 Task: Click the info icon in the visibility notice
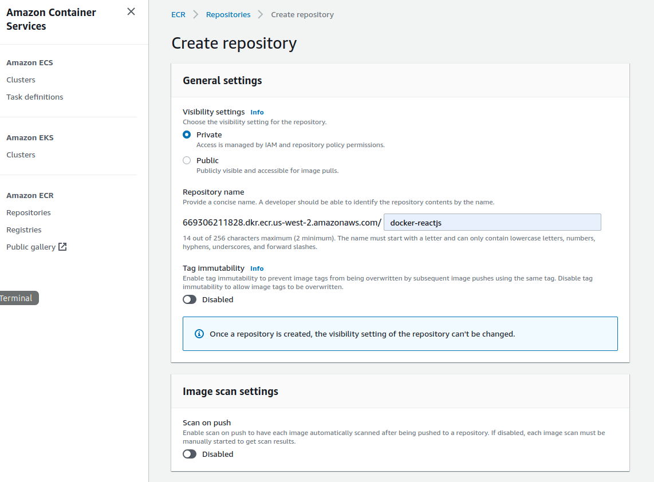(199, 334)
